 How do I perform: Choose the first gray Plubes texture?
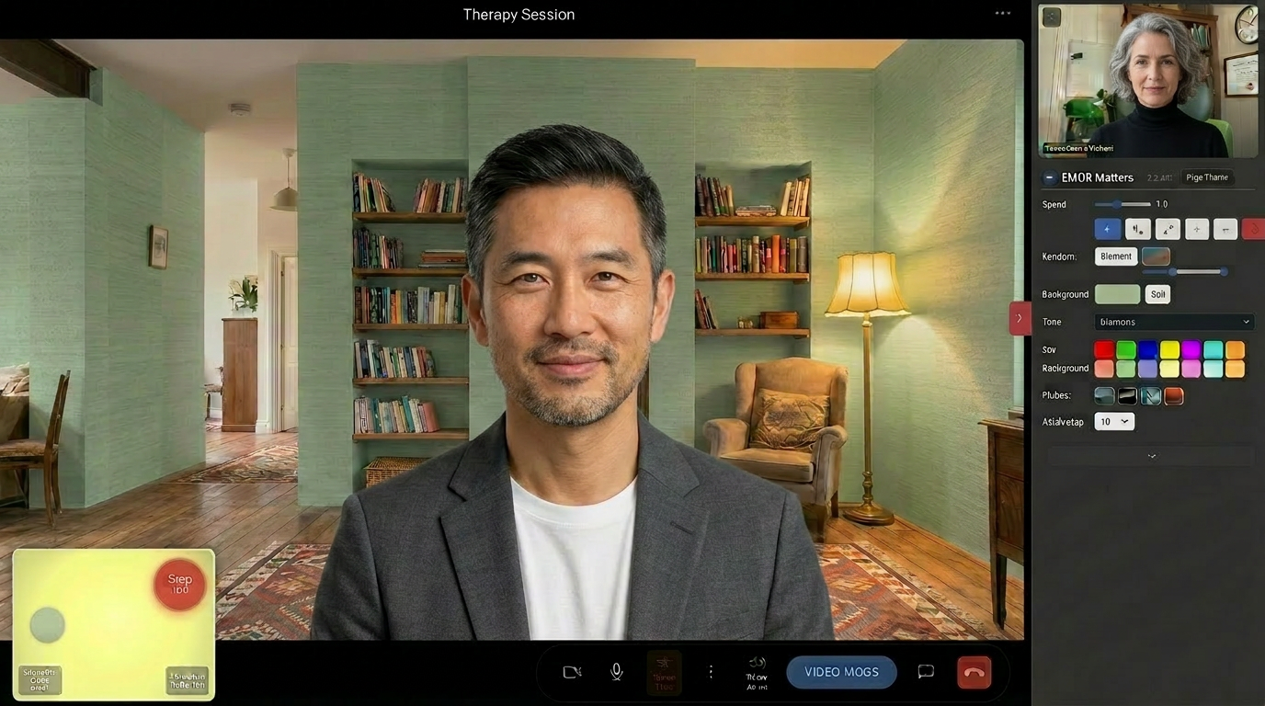pyautogui.click(x=1104, y=396)
